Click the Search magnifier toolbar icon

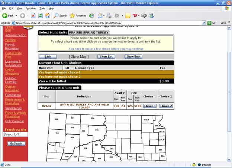[x=56, y=16]
